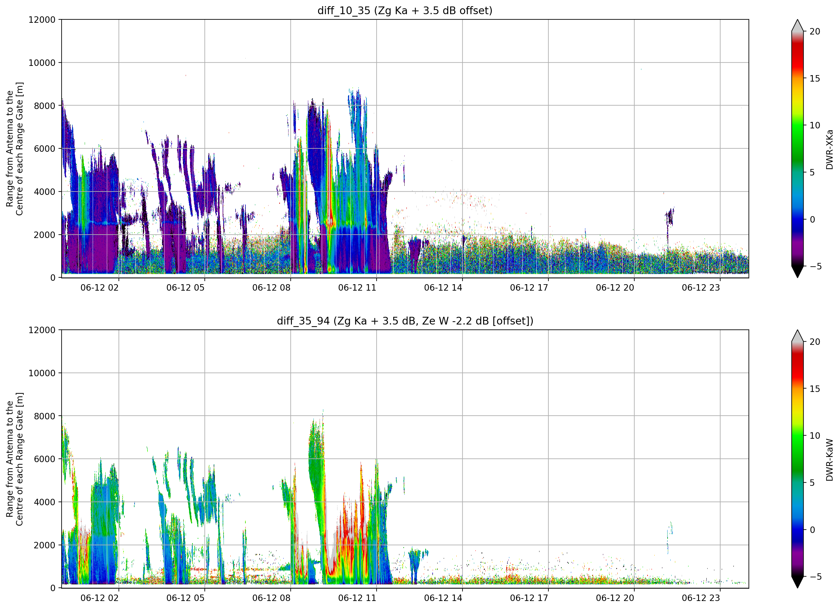This screenshot has height=609, width=840.
Task: Click tick "15" on the DWR-XKa colorbar
Action: pos(815,79)
